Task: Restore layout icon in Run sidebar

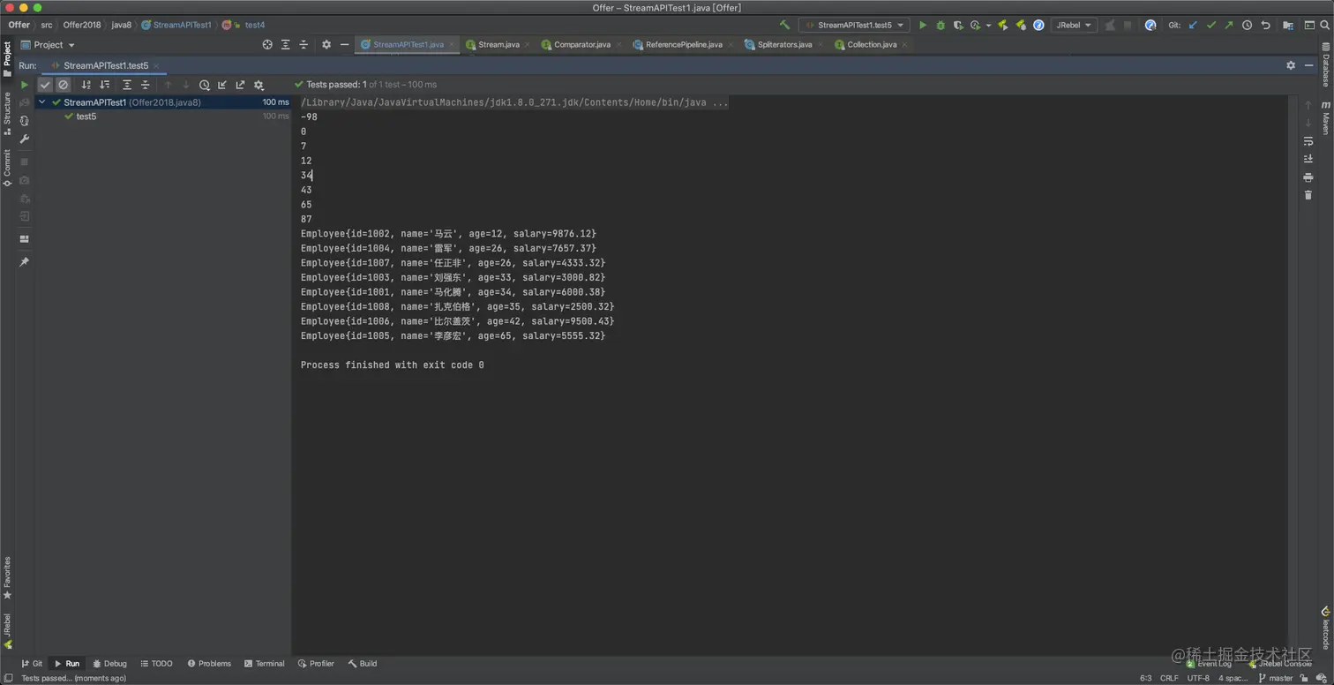Action: 24,239
